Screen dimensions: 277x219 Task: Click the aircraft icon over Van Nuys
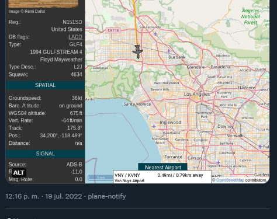tap(138, 51)
